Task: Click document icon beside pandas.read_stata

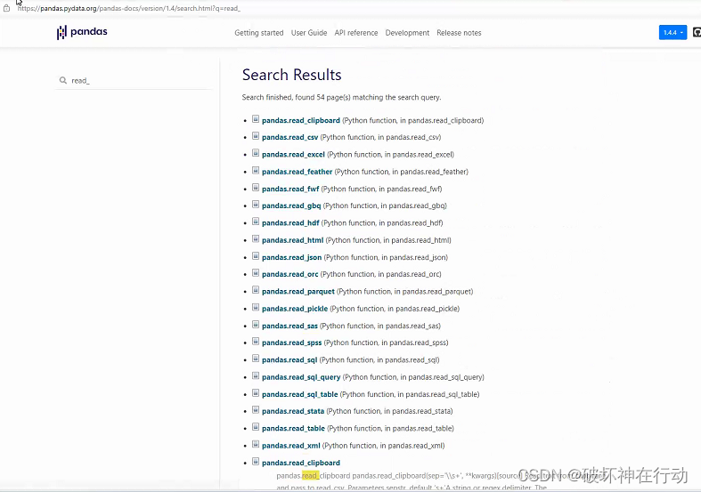Action: click(256, 410)
